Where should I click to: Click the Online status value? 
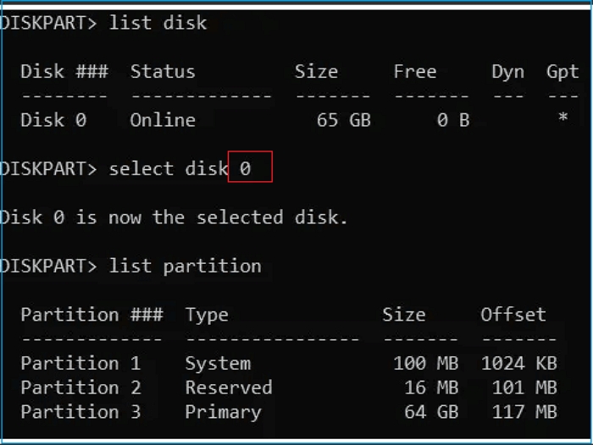(x=163, y=120)
